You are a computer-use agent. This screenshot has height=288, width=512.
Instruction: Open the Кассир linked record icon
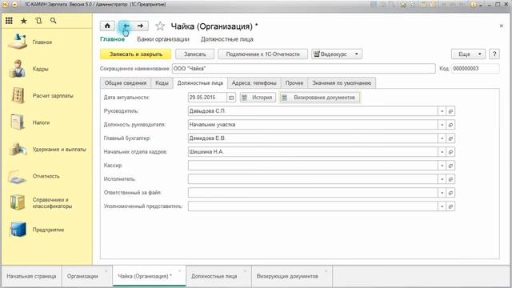tap(450, 166)
